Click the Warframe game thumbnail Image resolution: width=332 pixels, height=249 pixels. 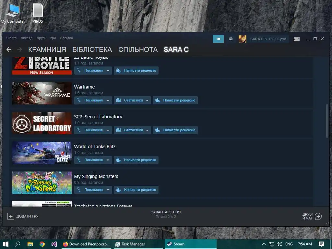point(42,93)
